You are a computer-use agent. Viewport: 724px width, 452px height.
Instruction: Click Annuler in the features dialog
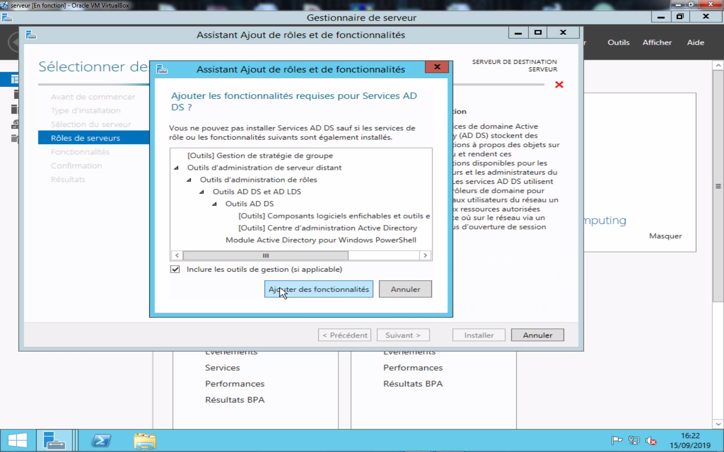405,289
